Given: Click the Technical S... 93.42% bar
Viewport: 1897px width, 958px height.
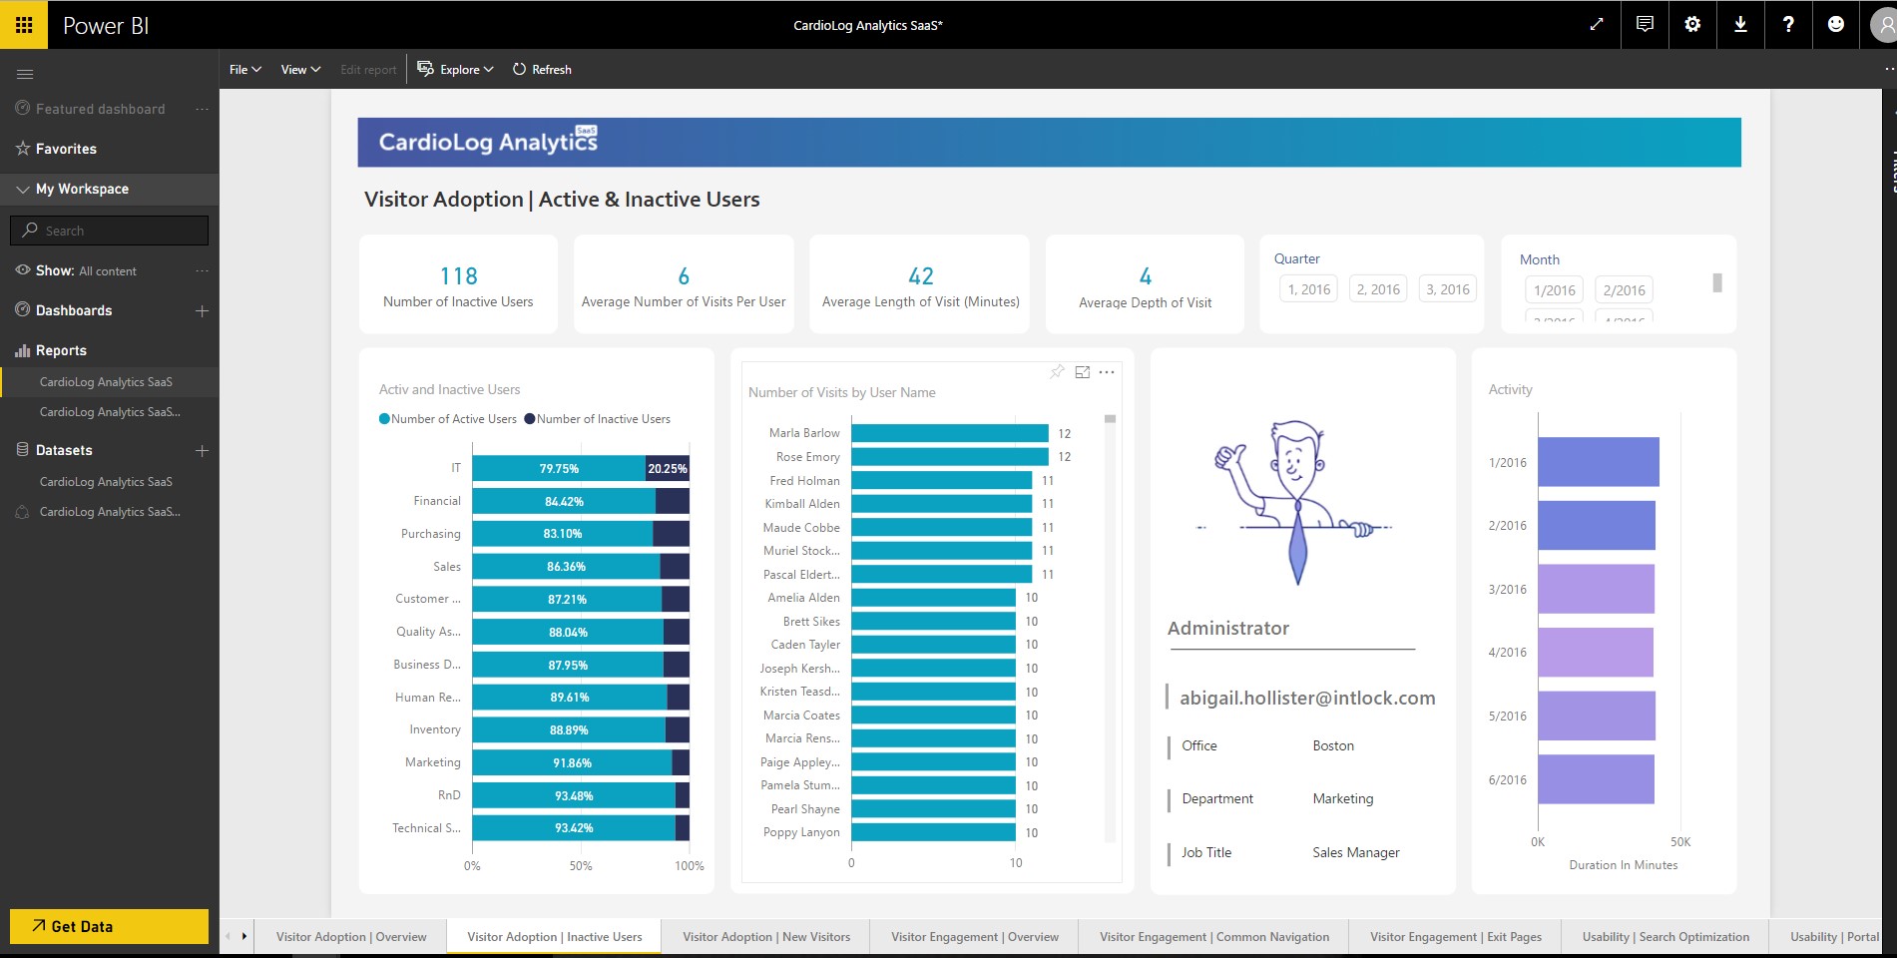Looking at the screenshot, I should [x=574, y=828].
